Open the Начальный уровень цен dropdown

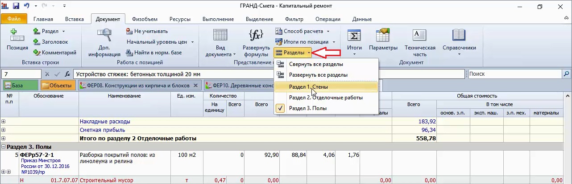(x=160, y=42)
